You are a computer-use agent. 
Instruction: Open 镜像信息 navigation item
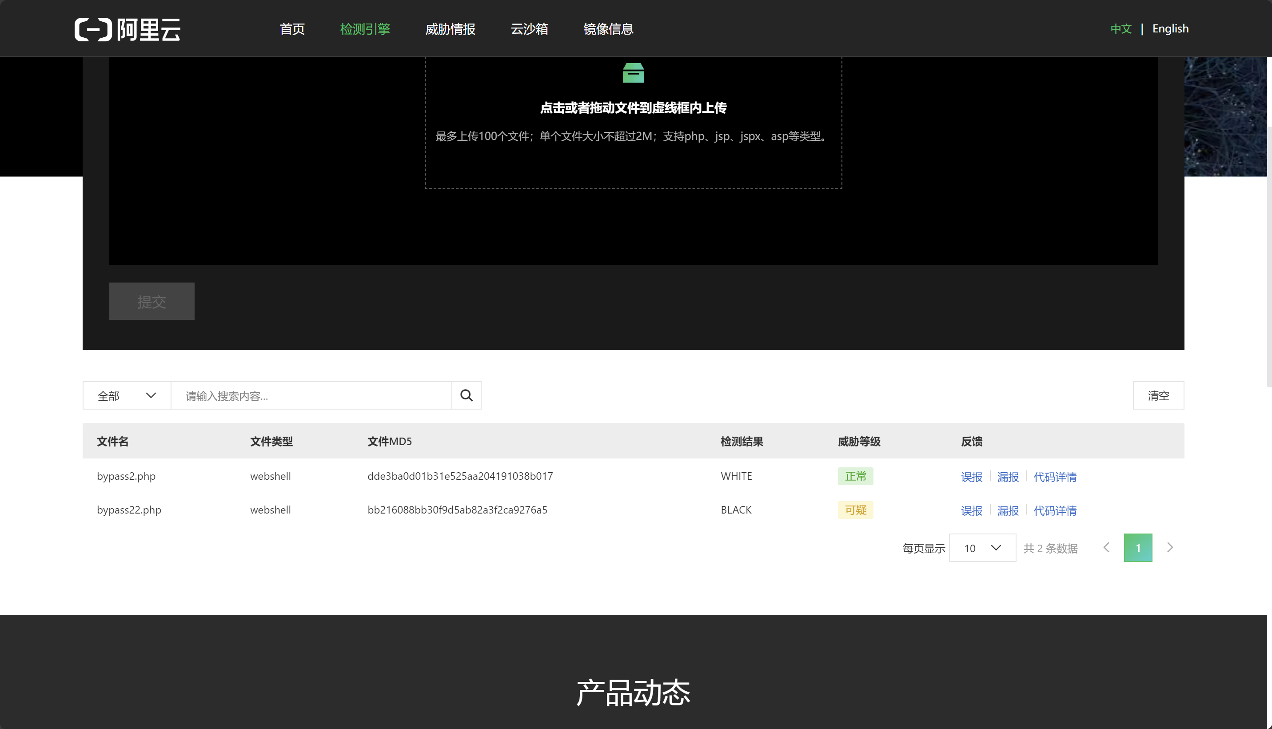(x=608, y=29)
